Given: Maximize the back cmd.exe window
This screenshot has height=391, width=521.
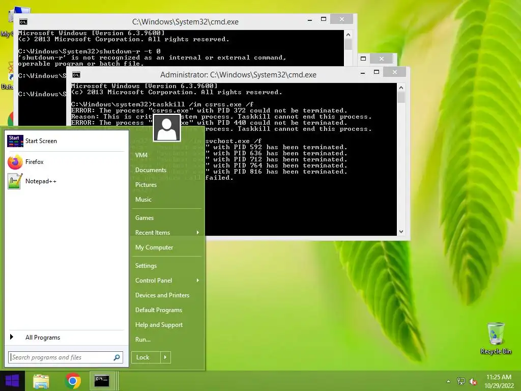Looking at the screenshot, I should [323, 19].
